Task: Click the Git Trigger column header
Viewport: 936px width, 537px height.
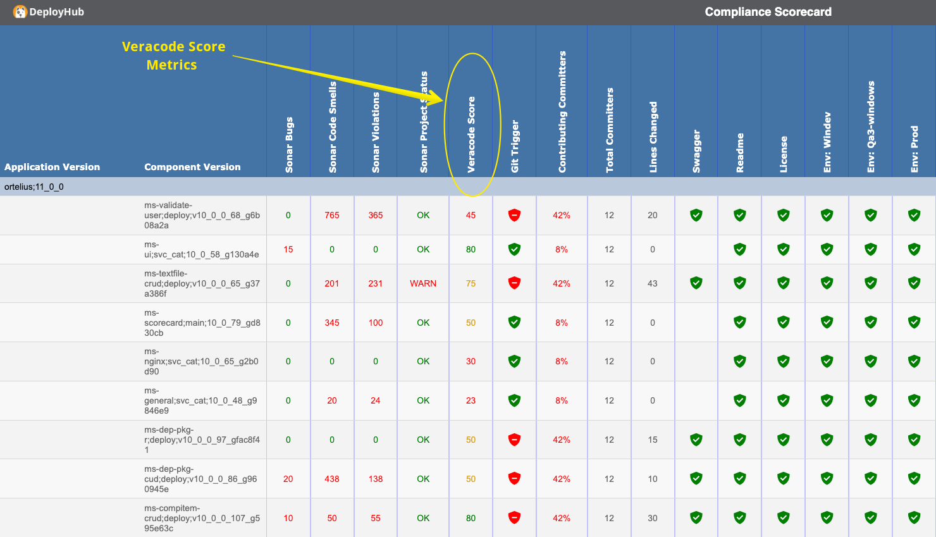Action: [x=515, y=147]
